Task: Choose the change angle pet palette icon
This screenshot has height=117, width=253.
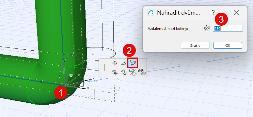Action: point(124,63)
